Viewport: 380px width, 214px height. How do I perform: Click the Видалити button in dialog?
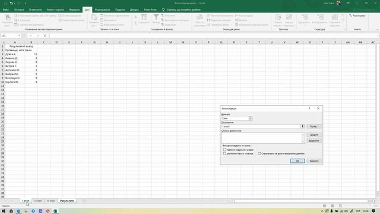(314, 141)
